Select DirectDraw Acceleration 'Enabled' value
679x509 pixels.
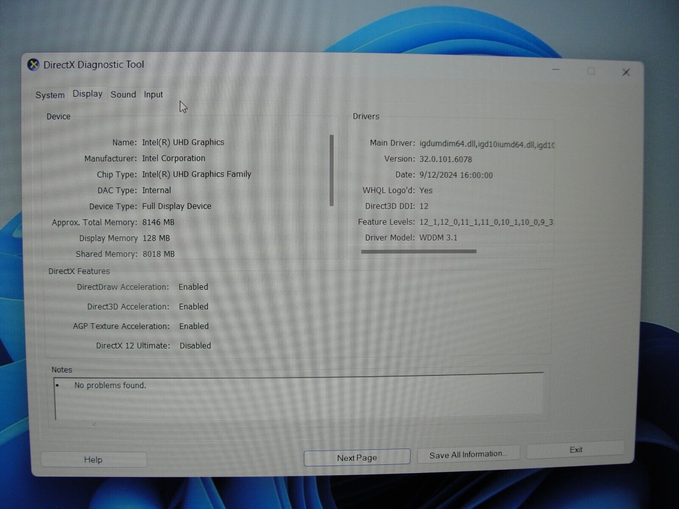(193, 287)
